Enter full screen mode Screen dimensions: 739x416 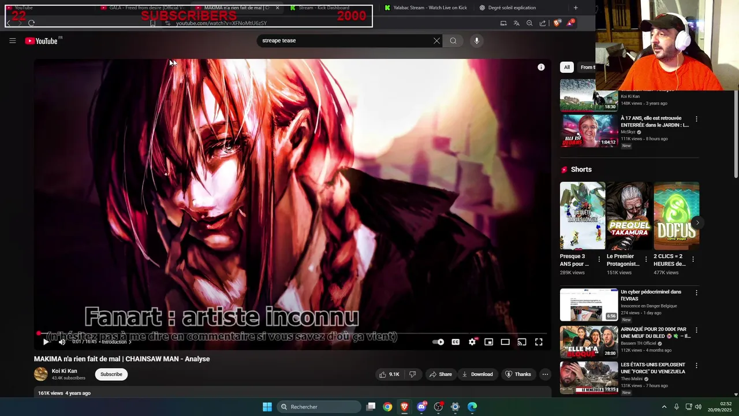coord(539,342)
